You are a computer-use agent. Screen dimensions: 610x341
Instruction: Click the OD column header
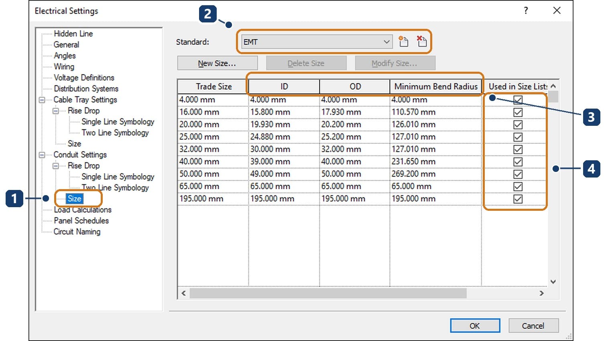click(x=355, y=87)
